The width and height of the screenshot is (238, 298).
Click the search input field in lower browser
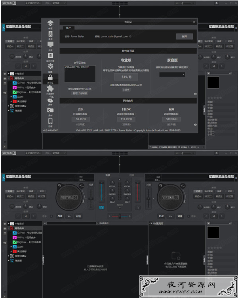(x=71, y=223)
